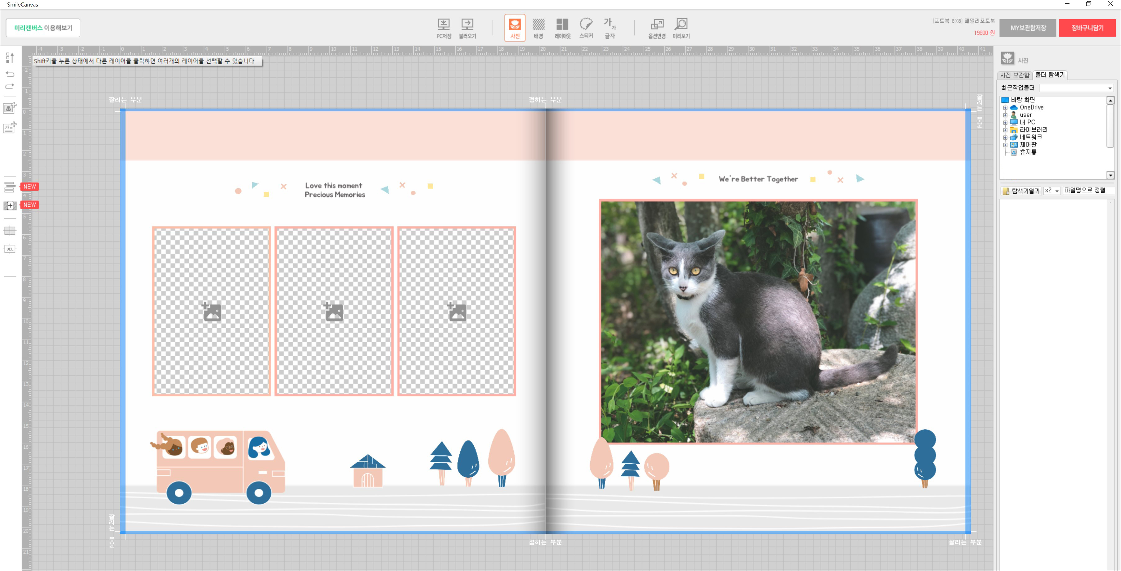This screenshot has width=1121, height=571.
Task: Expand the 네트워크 tree node
Action: tap(1005, 137)
